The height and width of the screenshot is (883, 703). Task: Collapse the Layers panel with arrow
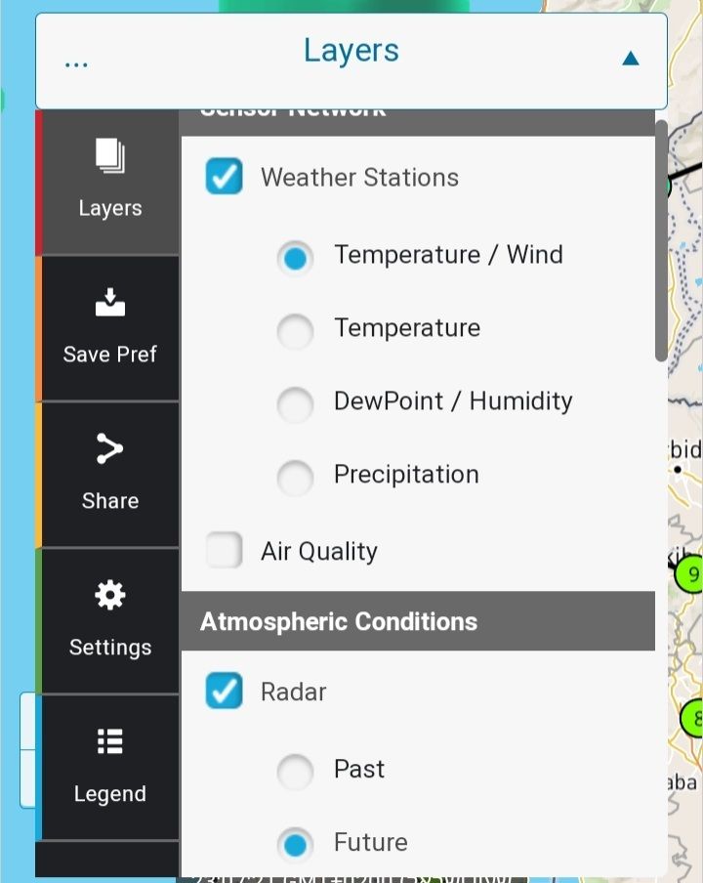(631, 59)
